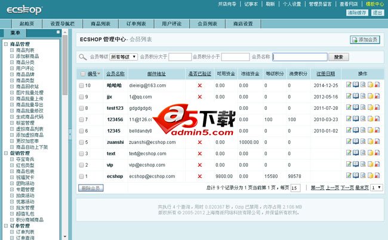This screenshot has height=240, width=388.
Task: Click the yellow document icon for member jjx
Action: coord(370,96)
